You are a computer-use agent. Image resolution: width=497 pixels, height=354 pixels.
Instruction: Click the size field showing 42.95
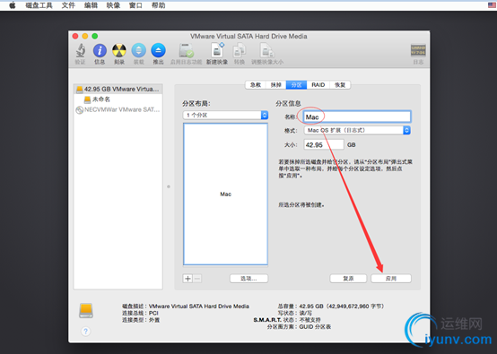coord(324,144)
